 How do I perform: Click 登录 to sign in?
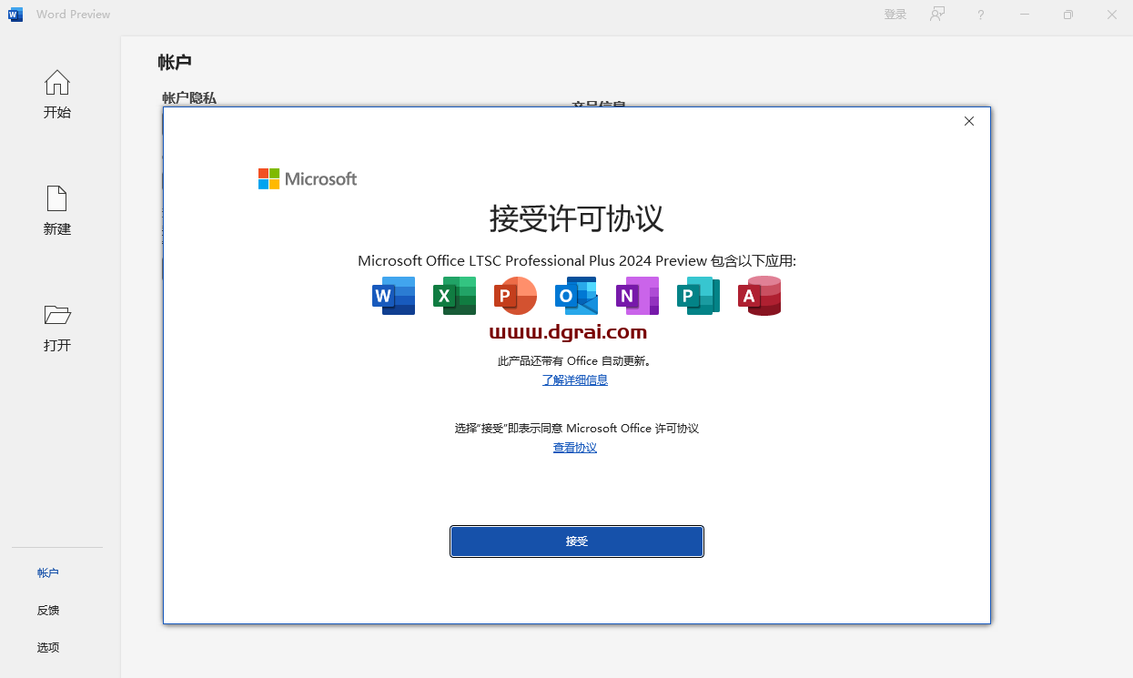point(895,15)
